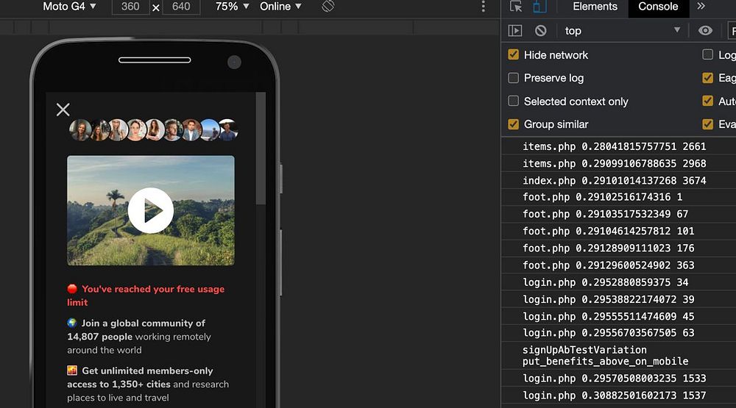Image resolution: width=736 pixels, height=408 pixels.
Task: Play the landscape video
Action: click(x=151, y=210)
